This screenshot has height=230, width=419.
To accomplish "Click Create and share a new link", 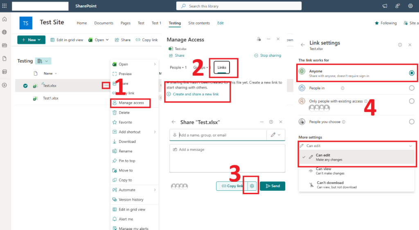I will point(193,94).
